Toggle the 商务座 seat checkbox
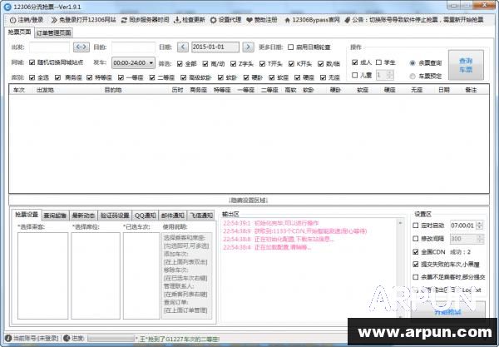 click(57, 77)
